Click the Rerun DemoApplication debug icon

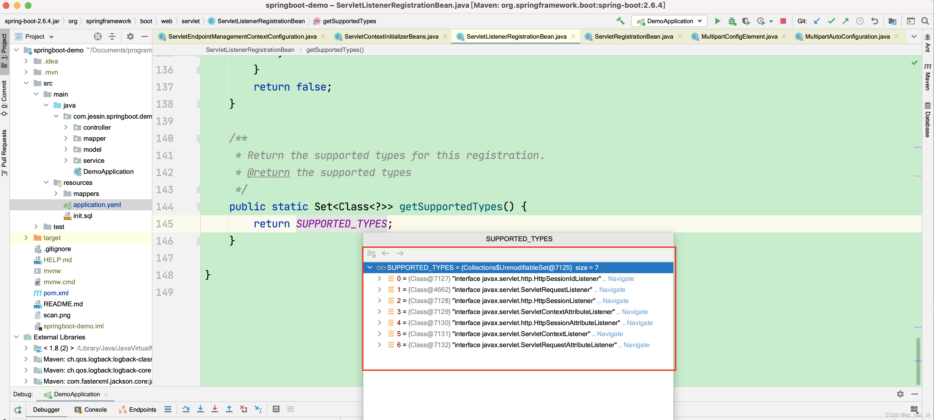(18, 410)
